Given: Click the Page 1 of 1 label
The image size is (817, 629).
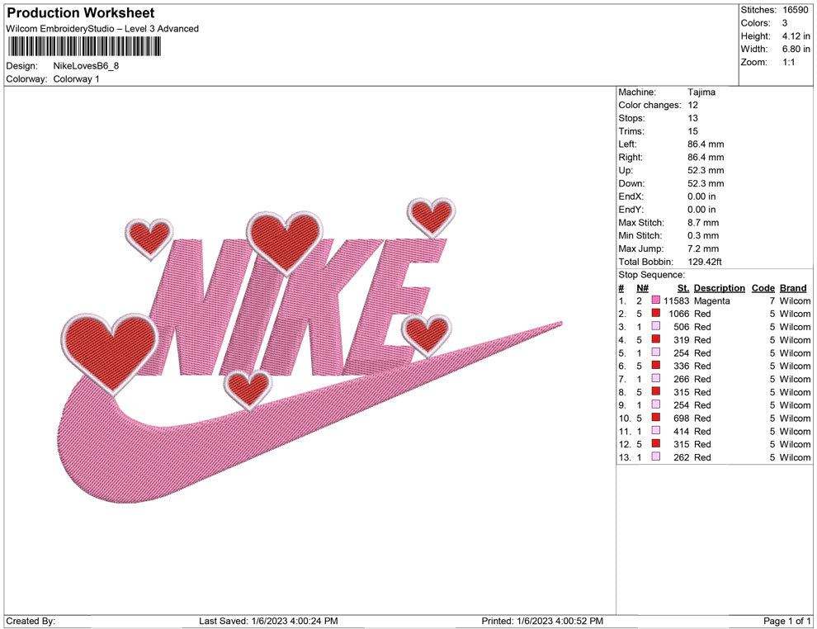Looking at the screenshot, I should click(787, 620).
